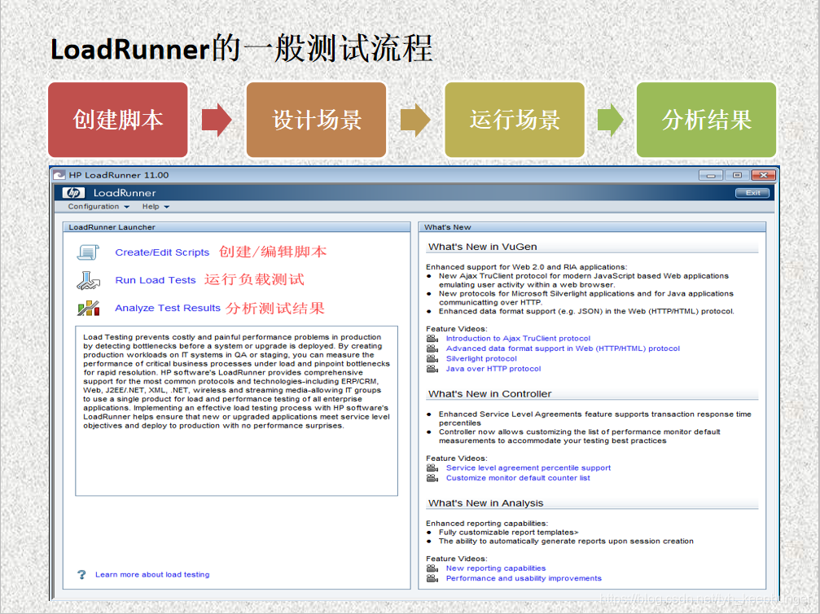Click the orange 设计场景 step box
Image resolution: width=820 pixels, height=614 pixels.
tap(317, 120)
